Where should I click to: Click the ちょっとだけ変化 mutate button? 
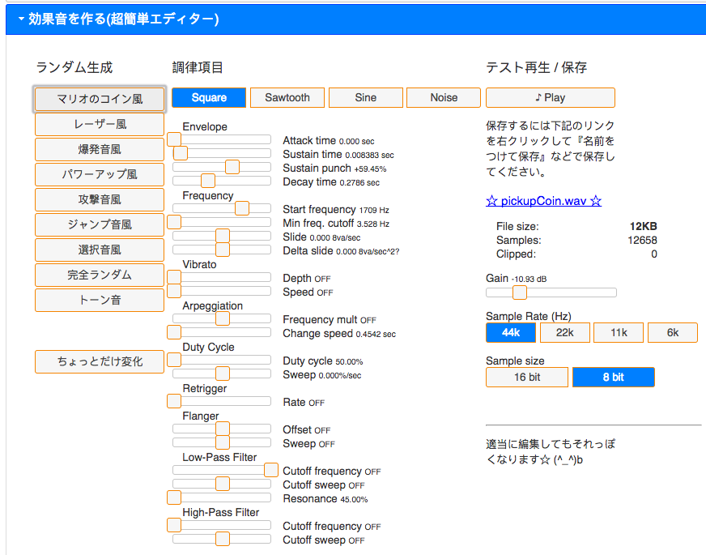point(100,361)
